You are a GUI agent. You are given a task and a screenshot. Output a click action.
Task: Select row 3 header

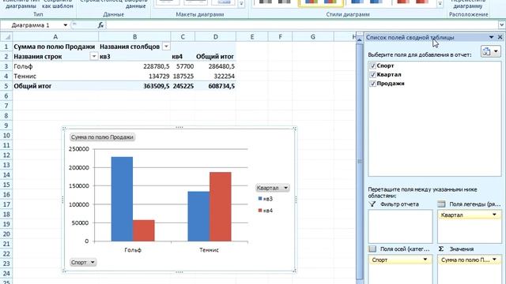[x=6, y=66]
